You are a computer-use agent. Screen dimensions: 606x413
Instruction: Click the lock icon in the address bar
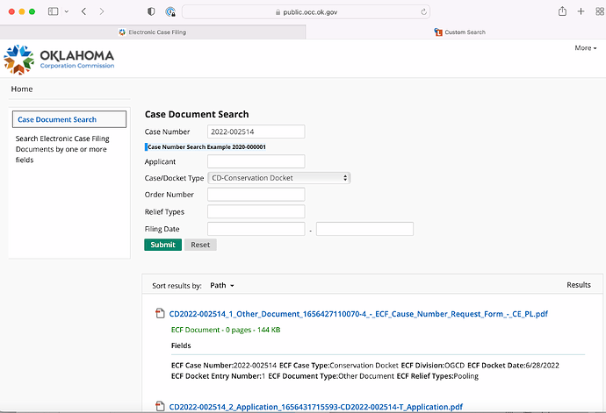pos(278,12)
